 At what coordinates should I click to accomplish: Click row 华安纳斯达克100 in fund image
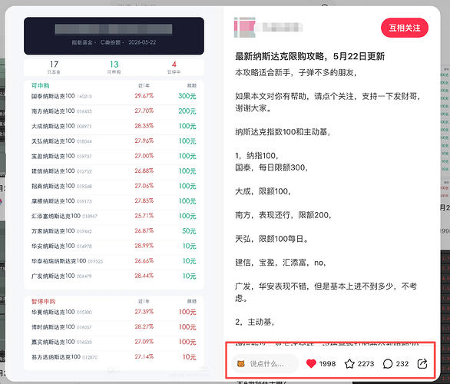(x=114, y=246)
